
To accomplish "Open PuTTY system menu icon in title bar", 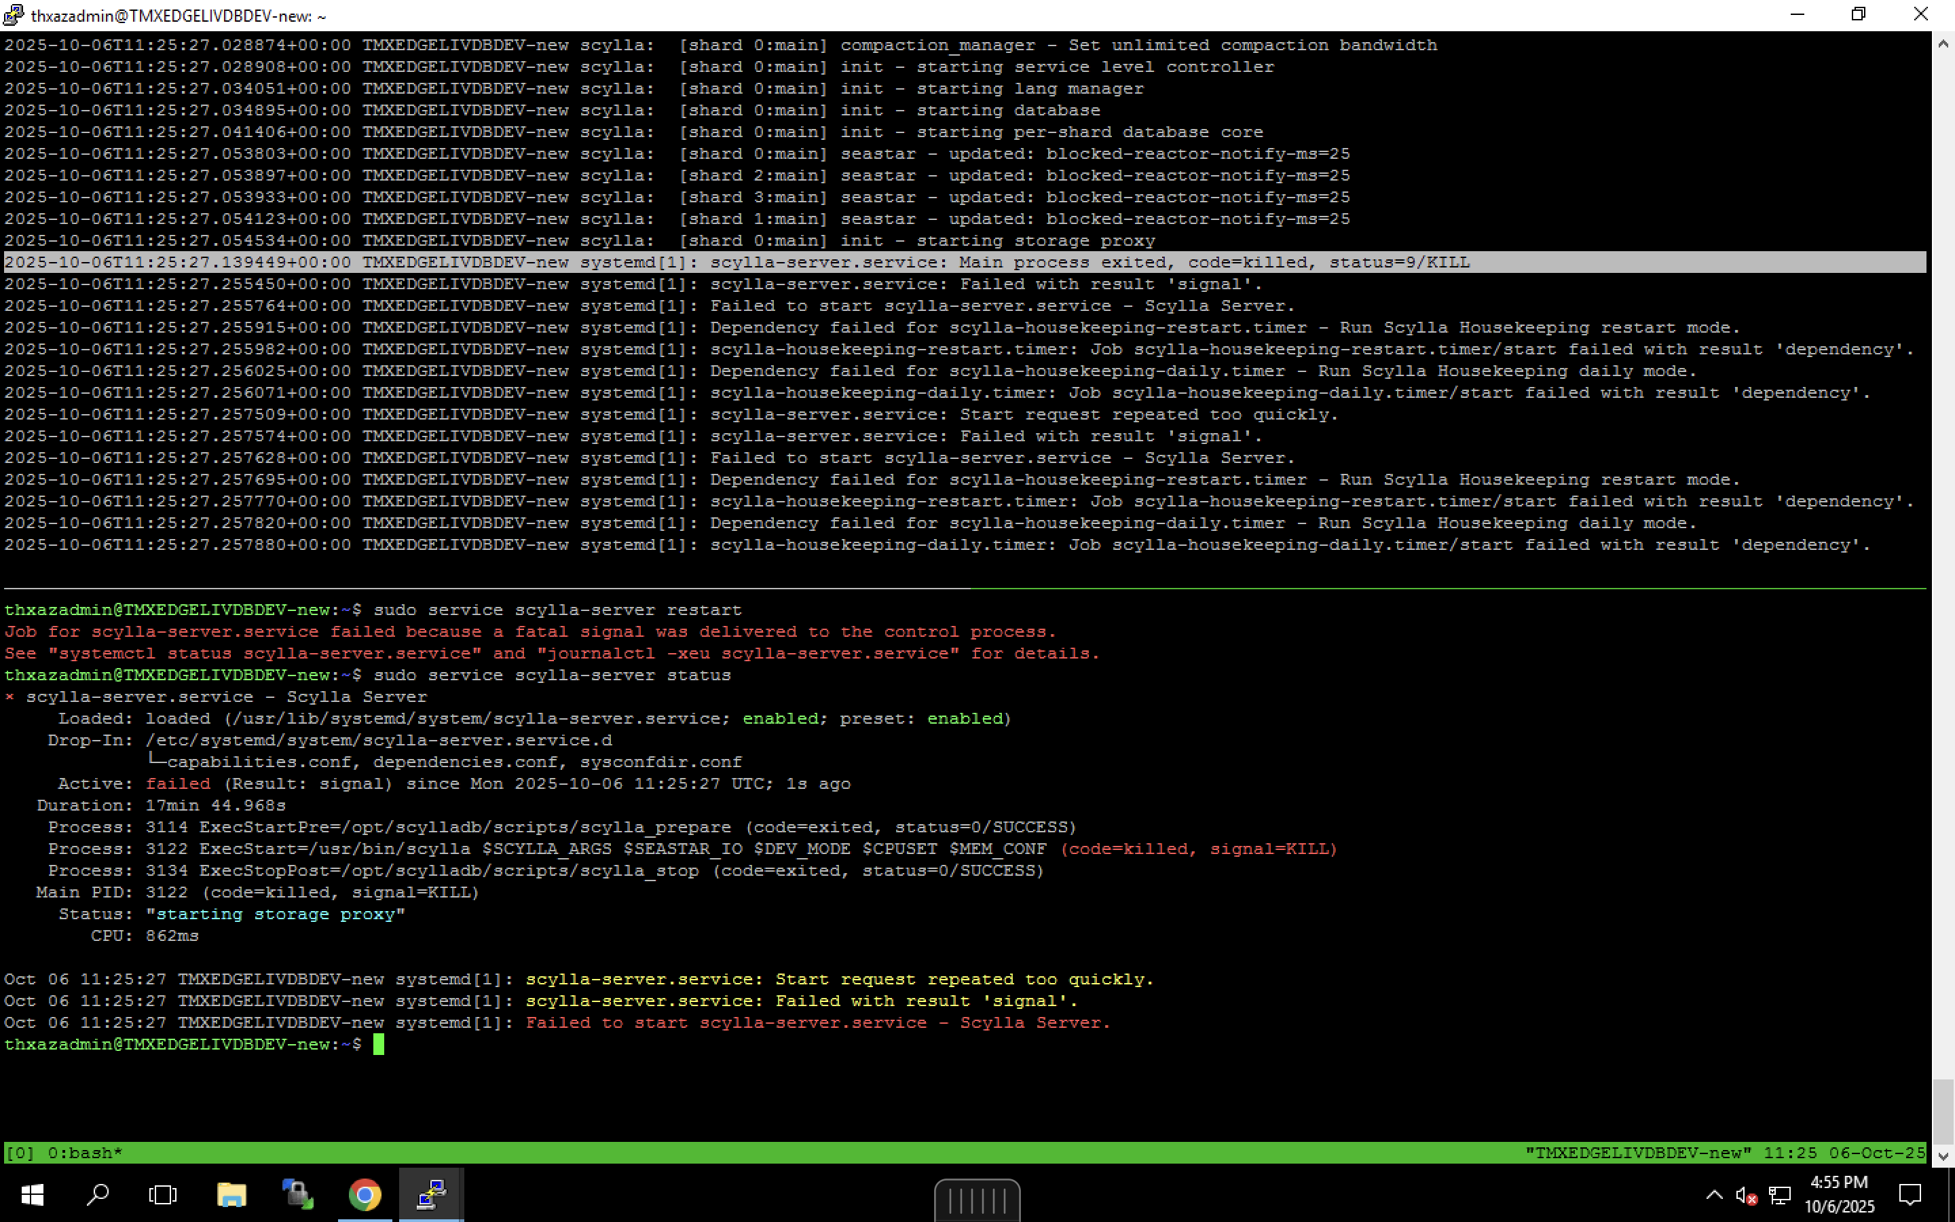I will [14, 14].
